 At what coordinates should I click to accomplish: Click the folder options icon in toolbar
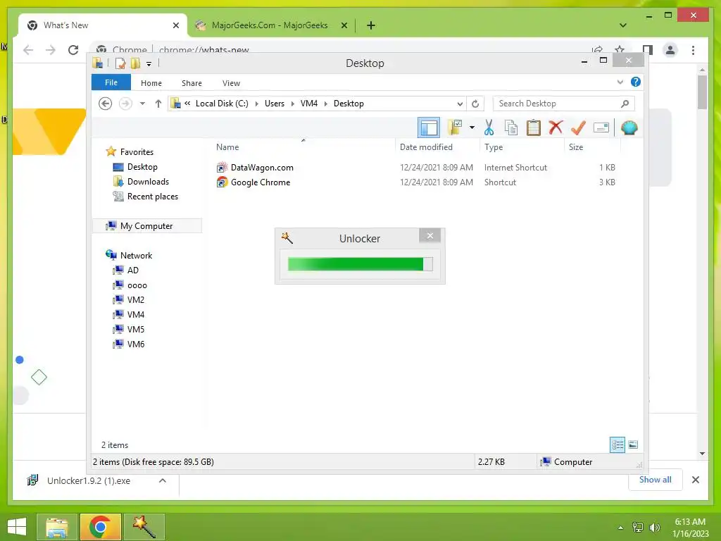(x=455, y=128)
